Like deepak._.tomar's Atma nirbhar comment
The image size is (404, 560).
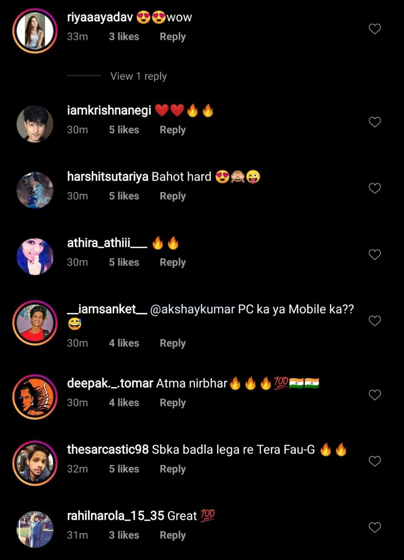(x=375, y=395)
